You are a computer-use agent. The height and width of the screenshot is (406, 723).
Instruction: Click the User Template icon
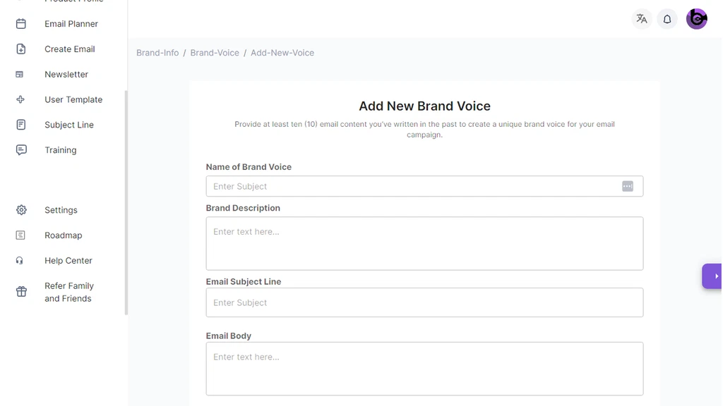point(20,100)
